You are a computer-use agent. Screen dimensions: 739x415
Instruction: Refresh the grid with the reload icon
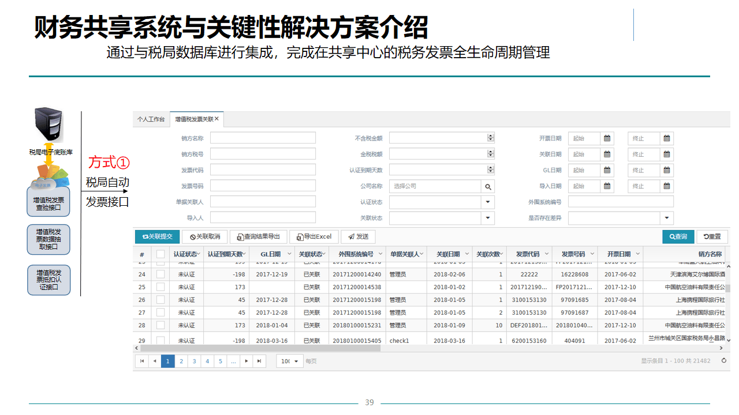[x=724, y=361]
